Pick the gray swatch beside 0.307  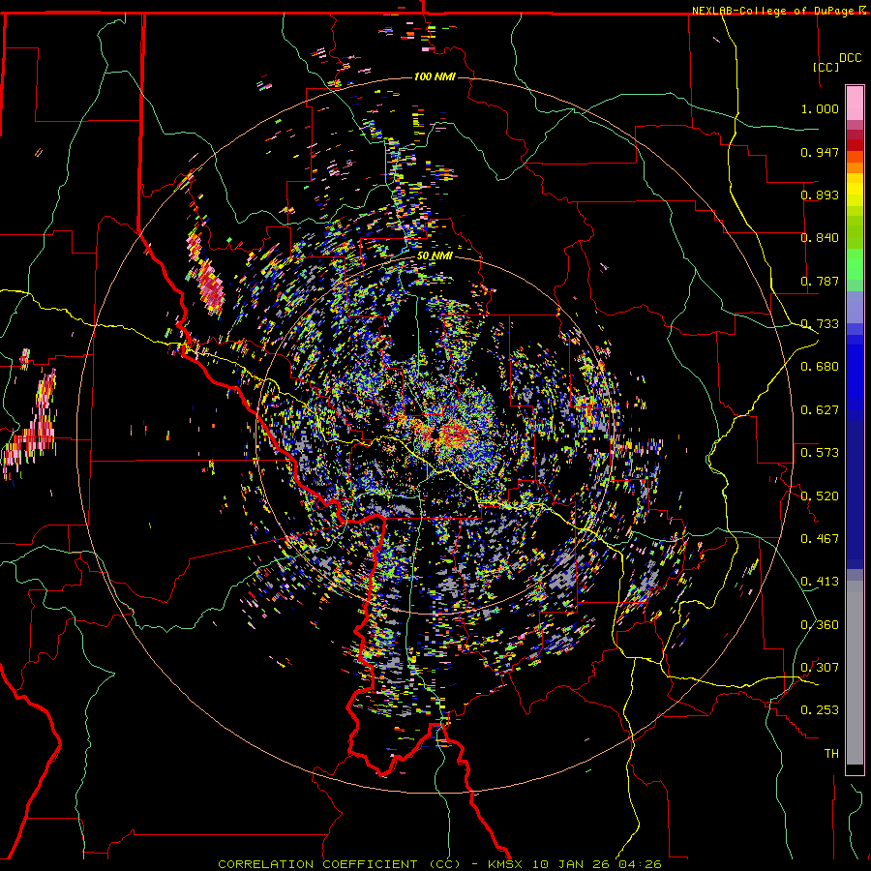[855, 673]
